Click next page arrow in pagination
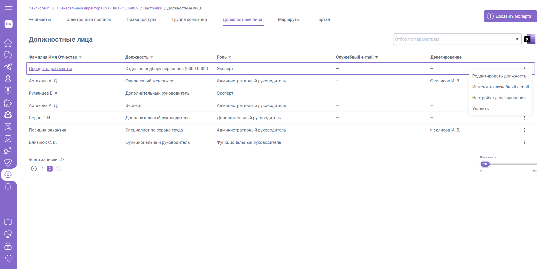548x269 pixels. coord(59,169)
